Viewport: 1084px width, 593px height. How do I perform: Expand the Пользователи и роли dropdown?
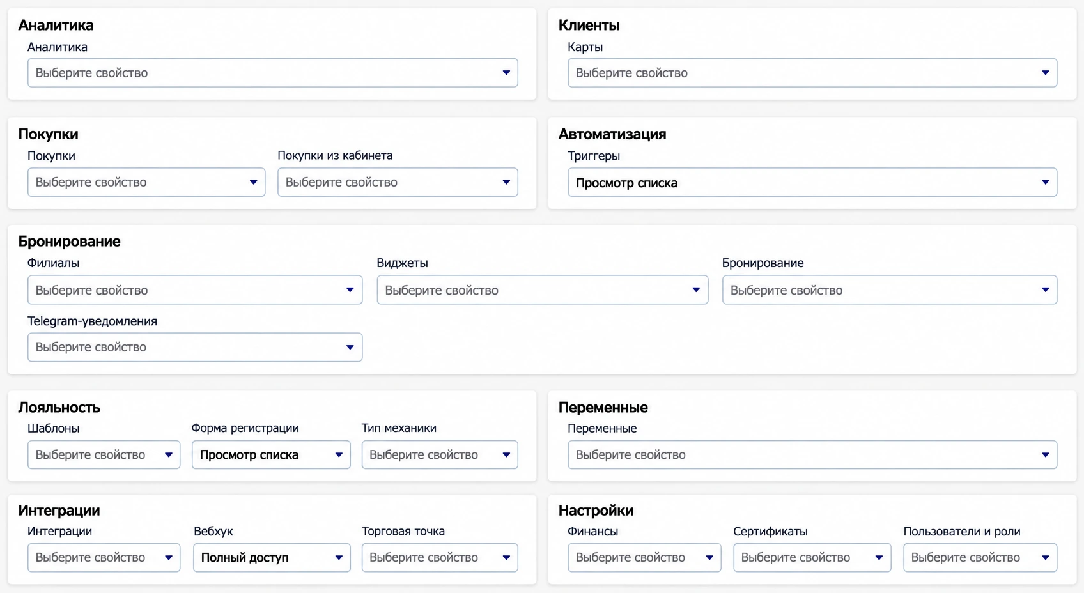pos(980,558)
